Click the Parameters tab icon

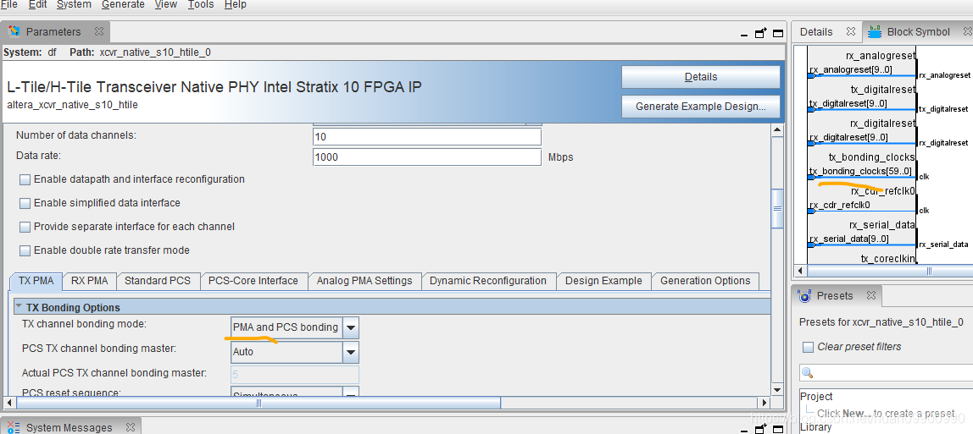pos(14,31)
